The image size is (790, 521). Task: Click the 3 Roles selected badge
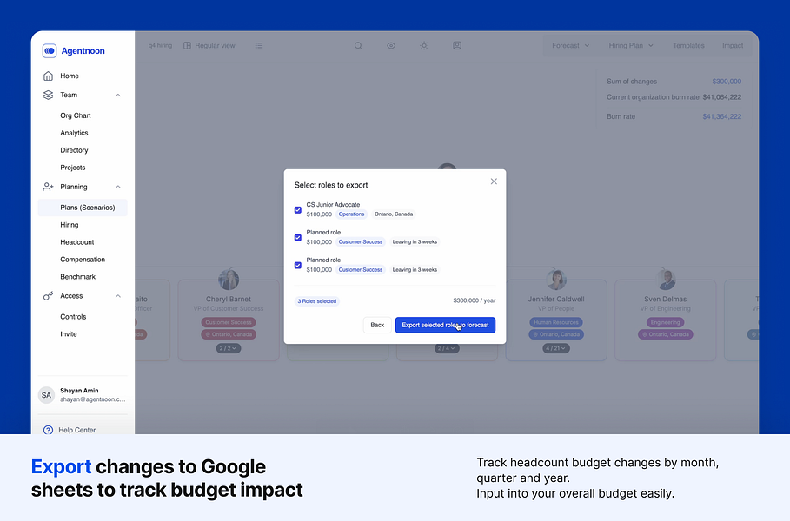point(317,301)
